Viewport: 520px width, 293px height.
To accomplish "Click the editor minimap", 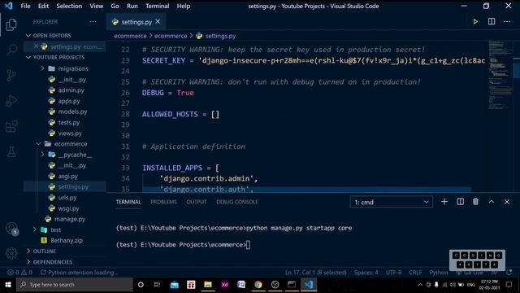I will pos(500,76).
